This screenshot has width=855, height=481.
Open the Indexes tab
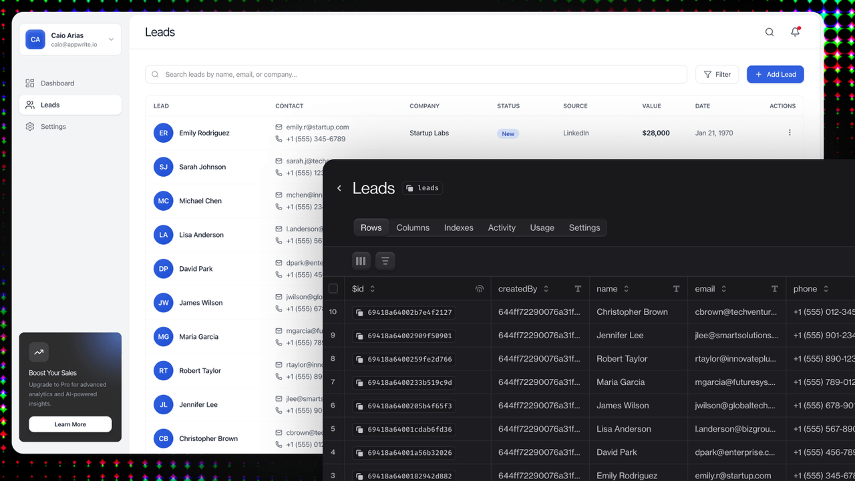click(458, 227)
